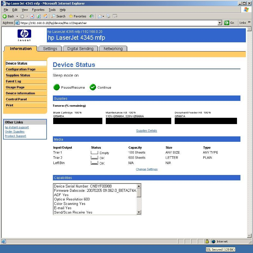Open Supplies Status from sidebar
Image resolution: width=253 pixels, height=253 pixels.
[x=26, y=75]
